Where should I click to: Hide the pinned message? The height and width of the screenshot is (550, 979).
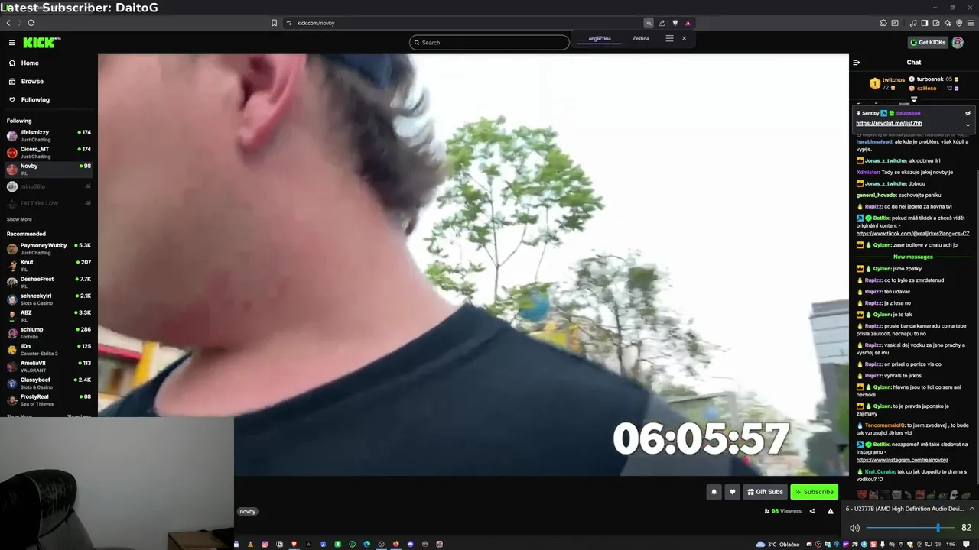(x=968, y=113)
